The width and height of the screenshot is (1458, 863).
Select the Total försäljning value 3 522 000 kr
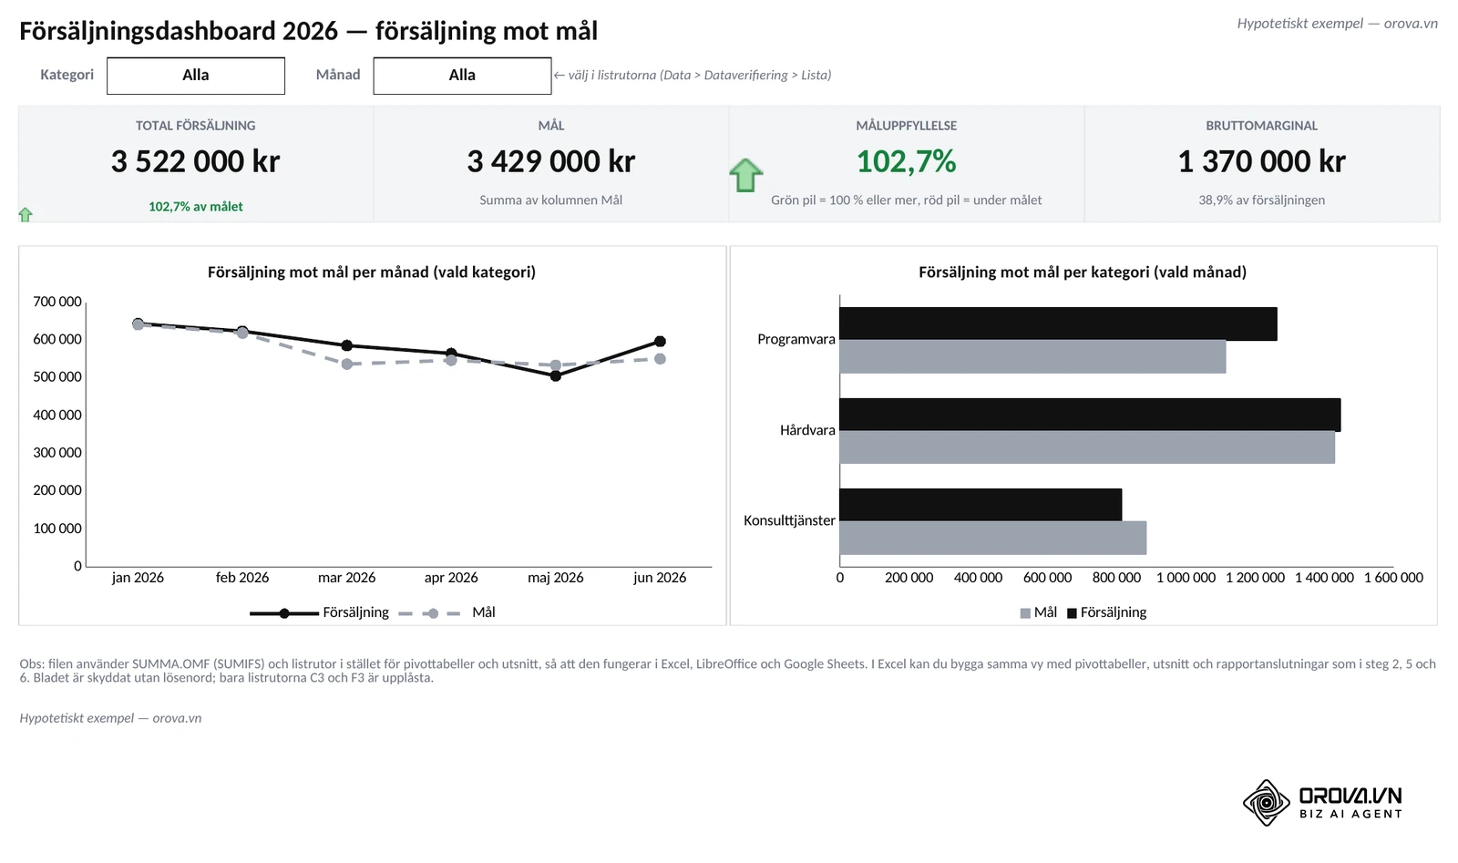196,161
